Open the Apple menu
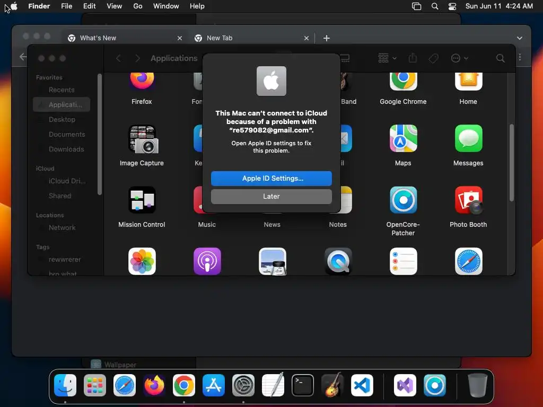 pyautogui.click(x=14, y=6)
